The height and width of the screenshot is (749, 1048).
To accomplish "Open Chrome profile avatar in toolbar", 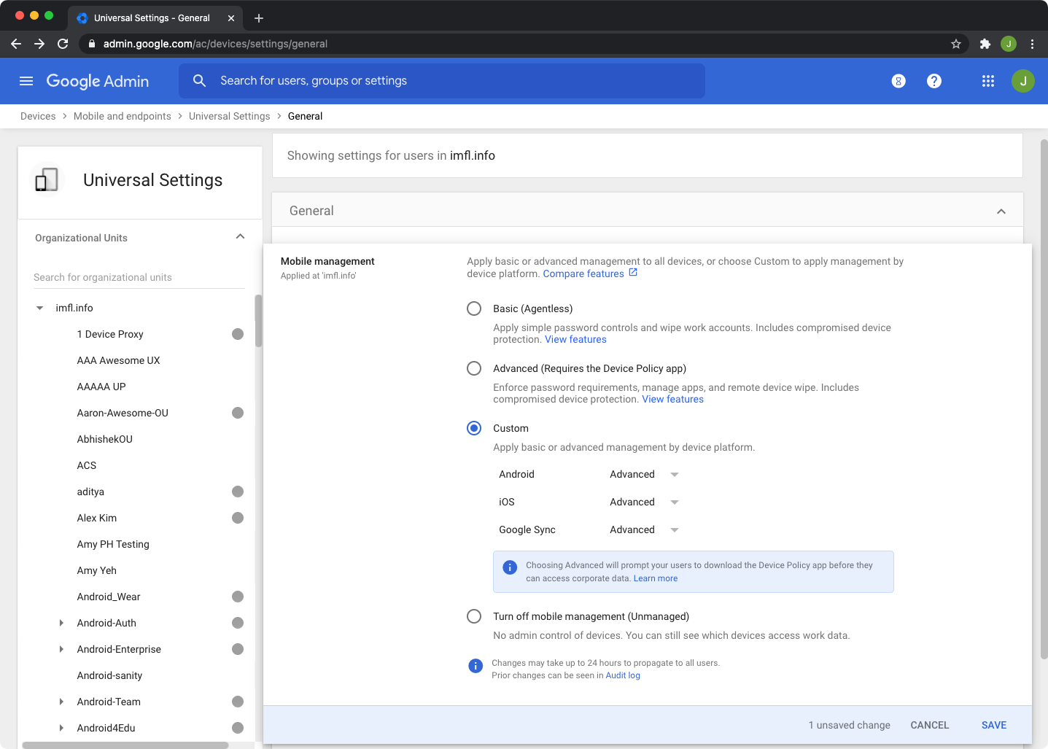I will [1009, 44].
